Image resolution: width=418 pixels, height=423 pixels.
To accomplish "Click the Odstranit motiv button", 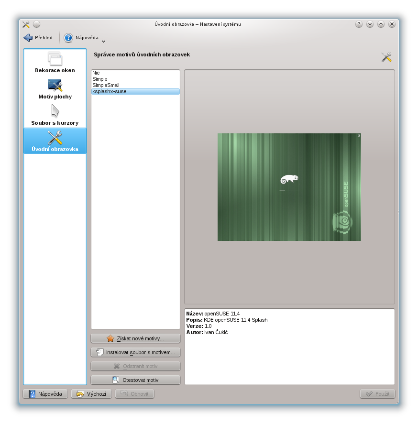I will click(x=135, y=366).
